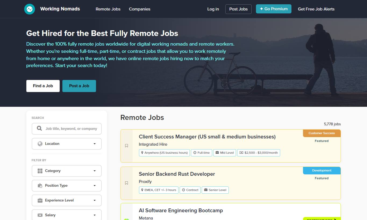Focus the job title search field
The image size is (367, 220).
click(67, 129)
